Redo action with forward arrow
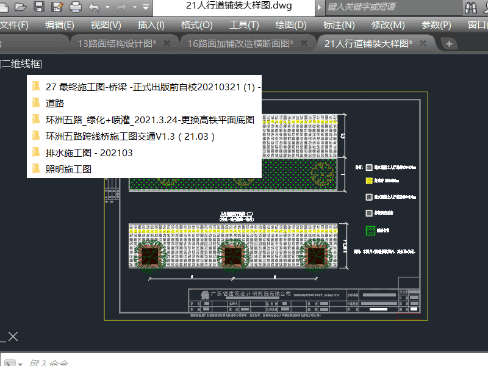488x366 pixels. click(121, 7)
